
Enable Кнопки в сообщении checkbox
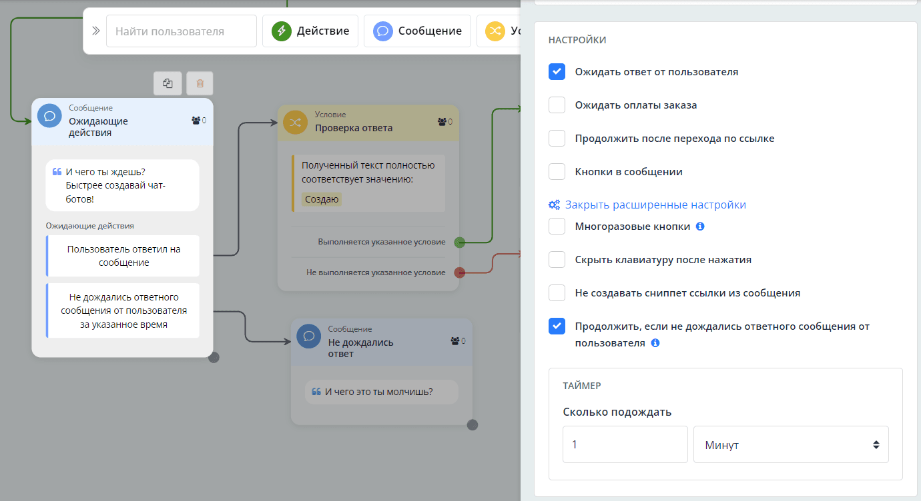coord(557,171)
